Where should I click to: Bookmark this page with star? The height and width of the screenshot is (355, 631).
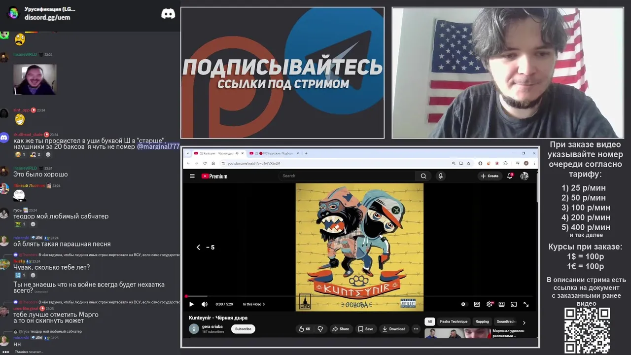click(468, 163)
